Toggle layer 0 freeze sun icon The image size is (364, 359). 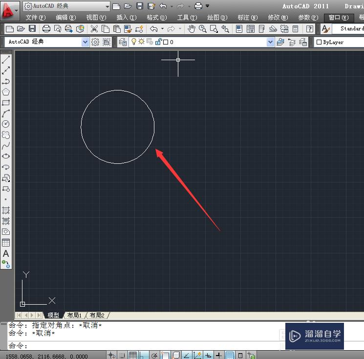point(141,42)
